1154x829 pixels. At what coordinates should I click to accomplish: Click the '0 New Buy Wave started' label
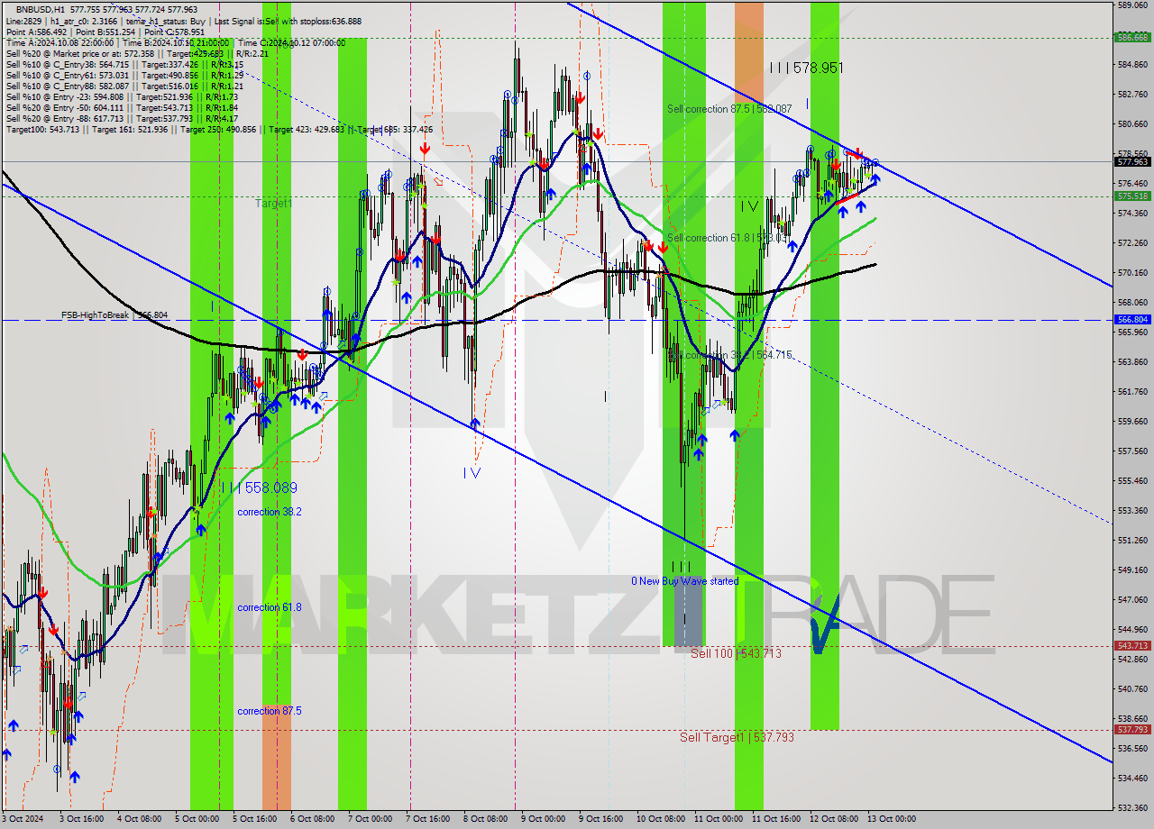(684, 581)
